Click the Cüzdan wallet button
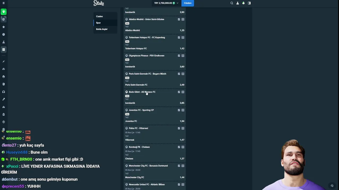This screenshot has height=190, width=339. pos(188,3)
